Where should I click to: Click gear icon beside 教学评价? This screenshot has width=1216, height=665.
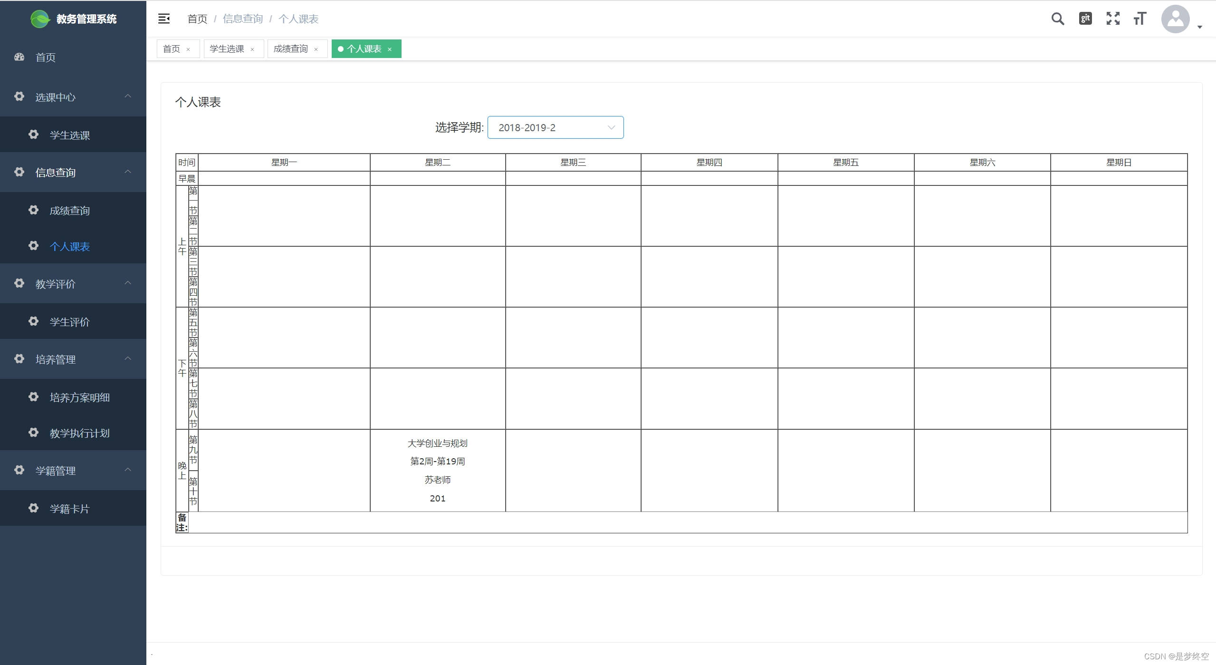point(19,283)
